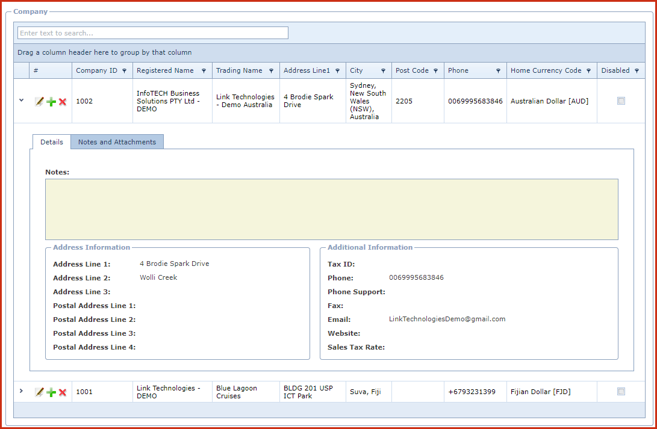Select 'Australian Dollar [AUD]' currency cell
Screen dimensions: 657x429
coord(552,101)
